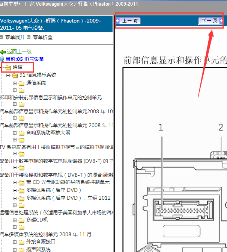
Task: Click the 菜单折叠 list icon
Action: (x=29, y=37)
